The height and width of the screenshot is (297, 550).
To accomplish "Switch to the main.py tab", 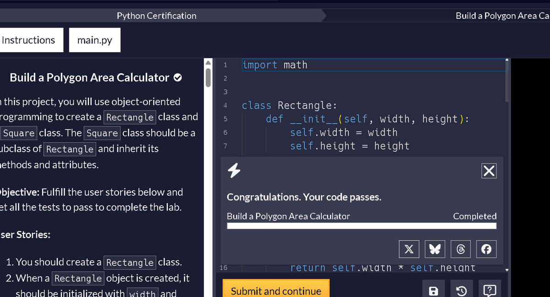I will click(x=95, y=40).
